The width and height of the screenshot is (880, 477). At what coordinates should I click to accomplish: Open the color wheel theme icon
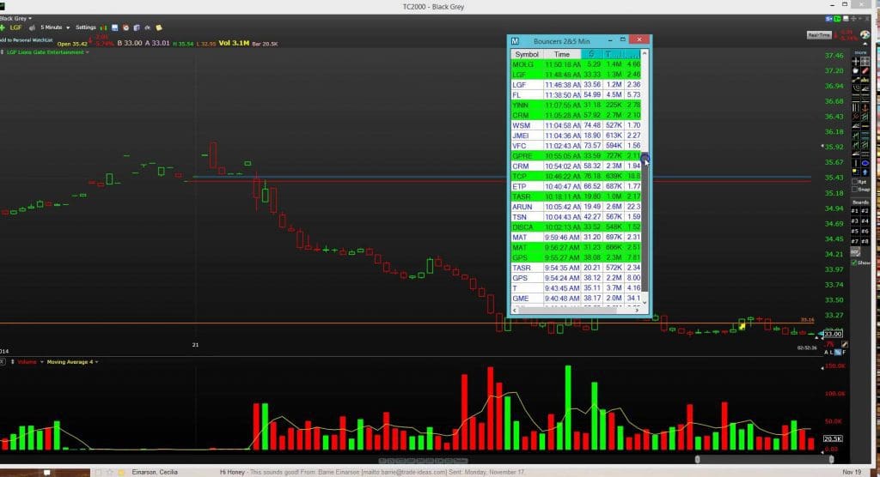[x=865, y=35]
